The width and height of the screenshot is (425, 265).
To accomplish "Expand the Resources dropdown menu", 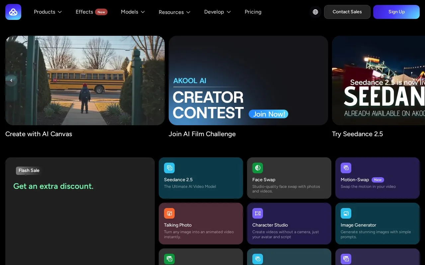I will point(175,12).
